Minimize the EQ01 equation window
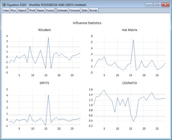172x140 pixels. click(x=149, y=5)
